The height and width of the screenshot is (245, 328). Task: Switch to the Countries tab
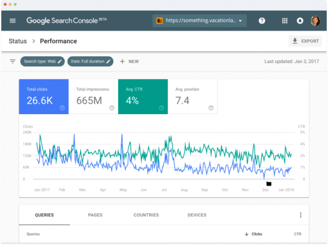(x=146, y=215)
